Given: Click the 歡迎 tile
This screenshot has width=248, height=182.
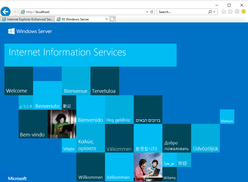Looking at the screenshot, I should [69, 102].
